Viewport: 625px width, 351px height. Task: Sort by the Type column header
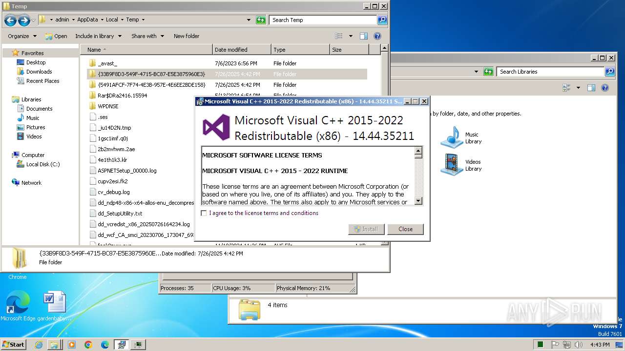[x=300, y=50]
